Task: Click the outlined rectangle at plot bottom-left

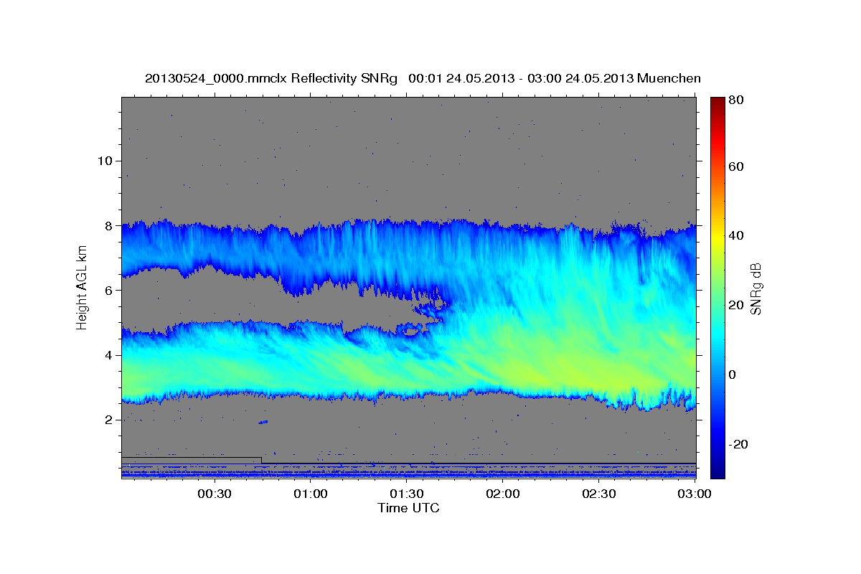Action: point(192,461)
